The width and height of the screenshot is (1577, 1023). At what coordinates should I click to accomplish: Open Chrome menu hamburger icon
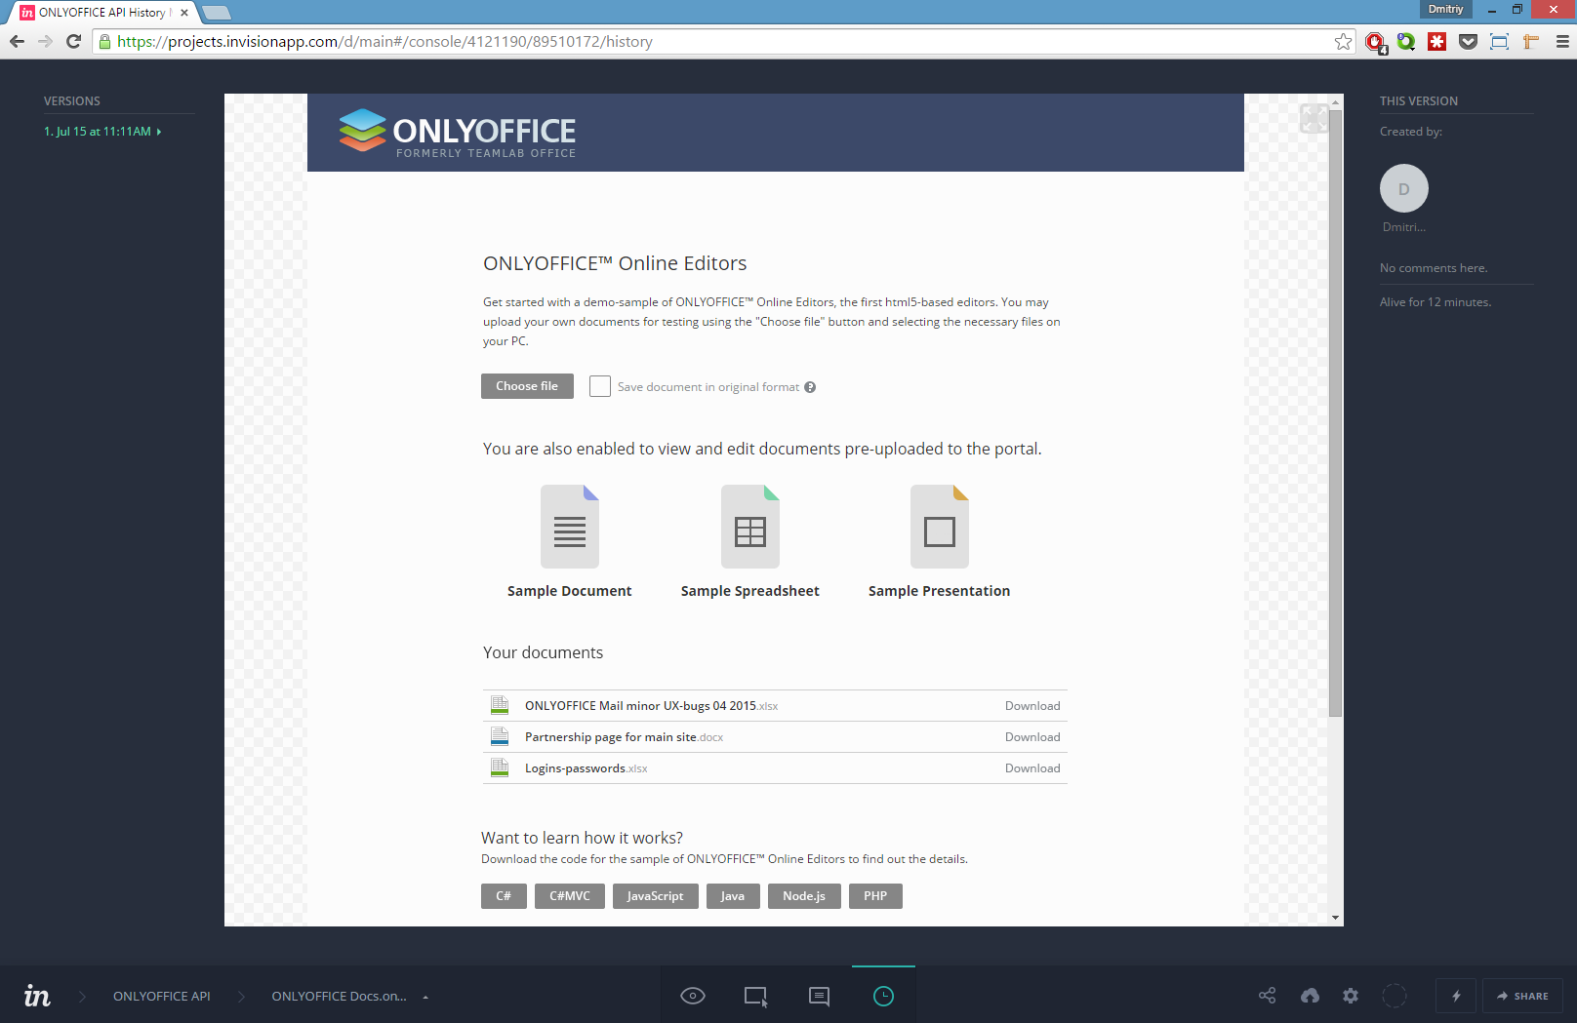[x=1562, y=42]
